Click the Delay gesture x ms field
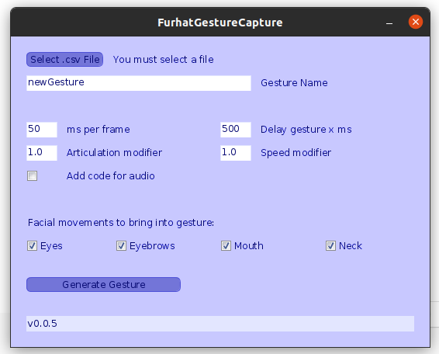 click(x=236, y=130)
